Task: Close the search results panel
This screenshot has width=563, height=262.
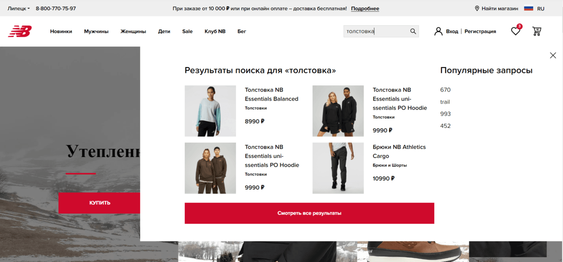Action: (553, 55)
